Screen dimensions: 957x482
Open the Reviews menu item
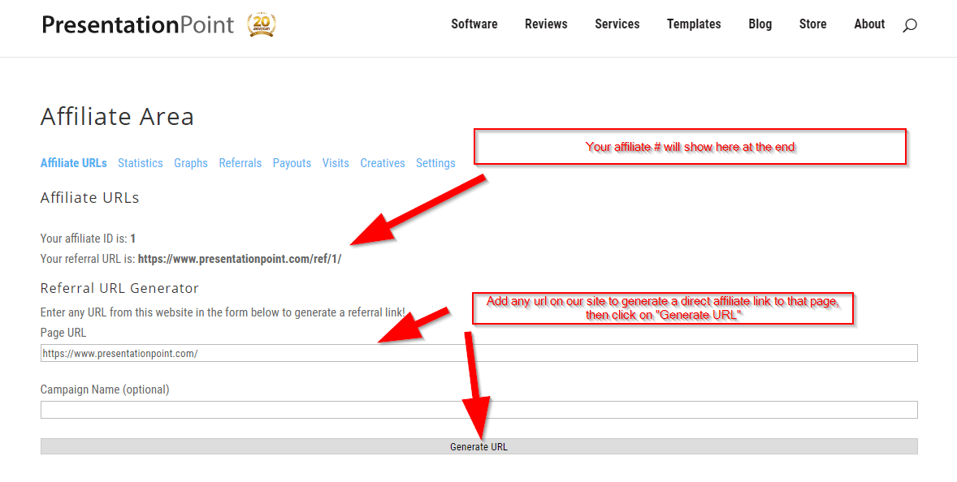coord(546,24)
